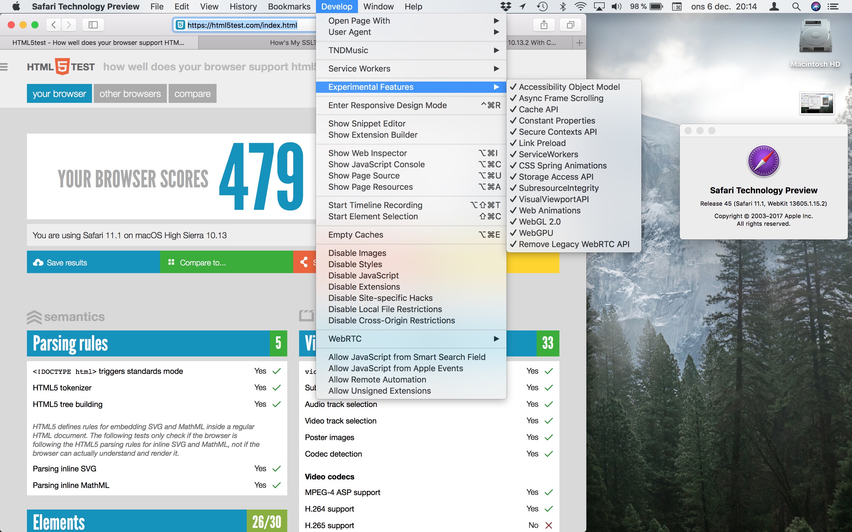852x532 pixels.
Task: Switch to How's My SSL tab
Action: click(x=257, y=43)
